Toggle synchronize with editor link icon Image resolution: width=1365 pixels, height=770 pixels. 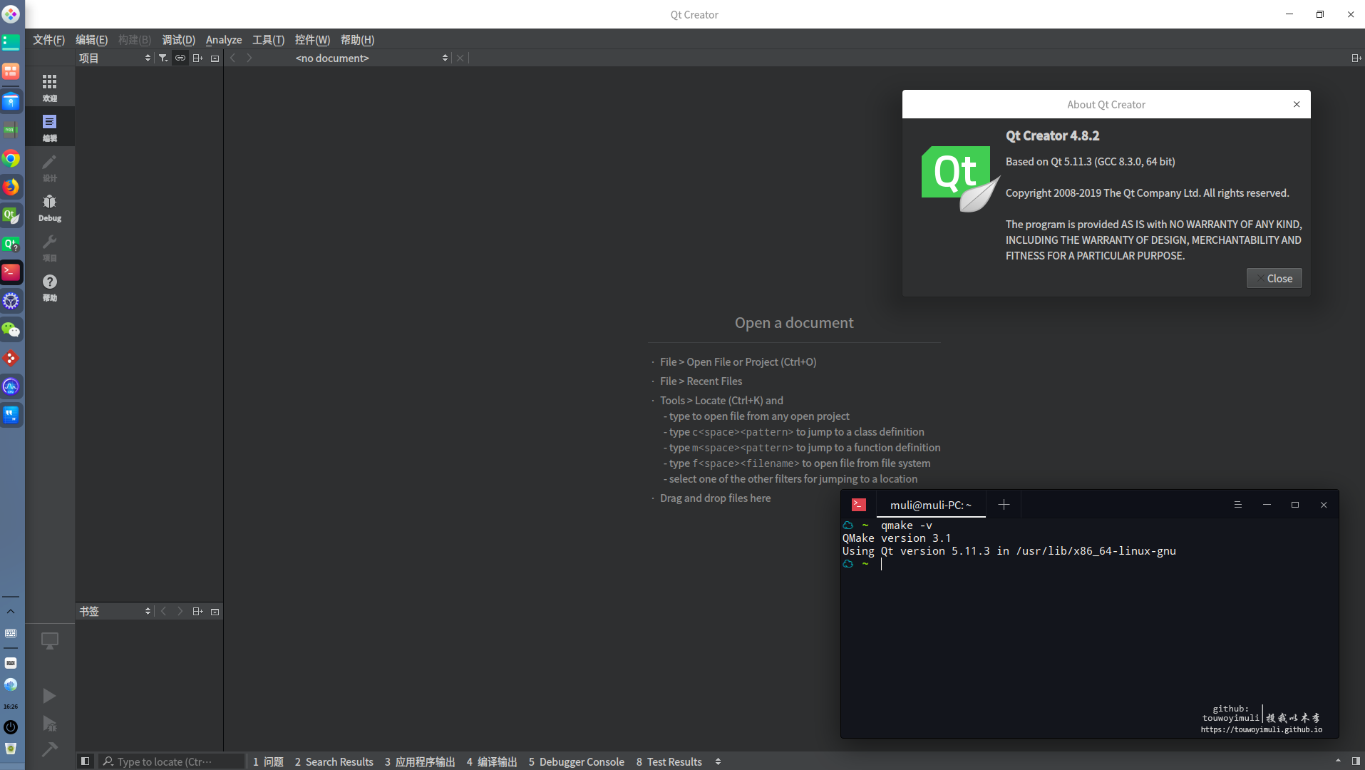pyautogui.click(x=180, y=58)
